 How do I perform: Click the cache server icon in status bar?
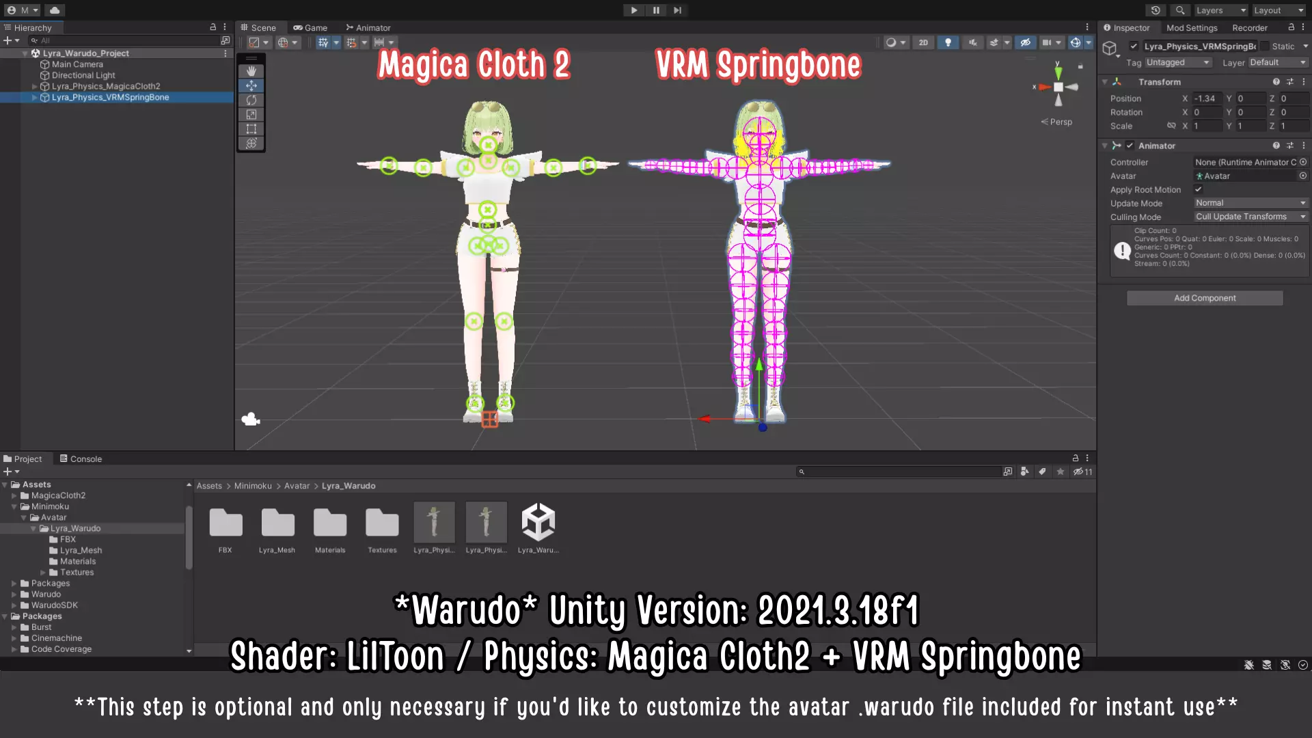pos(1267,665)
